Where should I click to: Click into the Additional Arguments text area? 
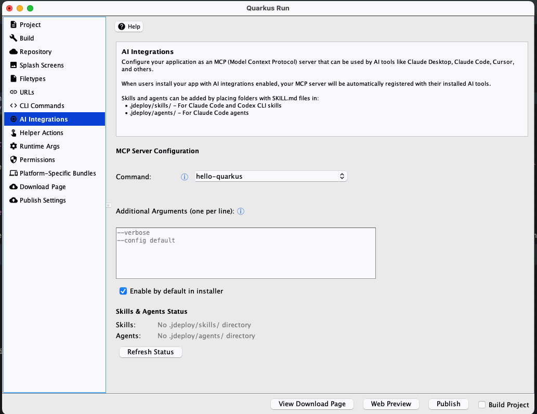[246, 253]
